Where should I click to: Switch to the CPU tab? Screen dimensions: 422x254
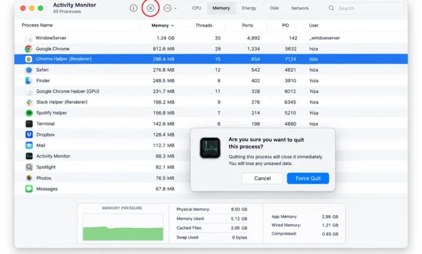(x=196, y=8)
